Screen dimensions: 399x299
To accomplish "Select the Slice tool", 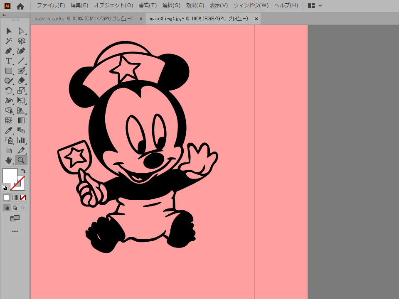I will click(21, 150).
